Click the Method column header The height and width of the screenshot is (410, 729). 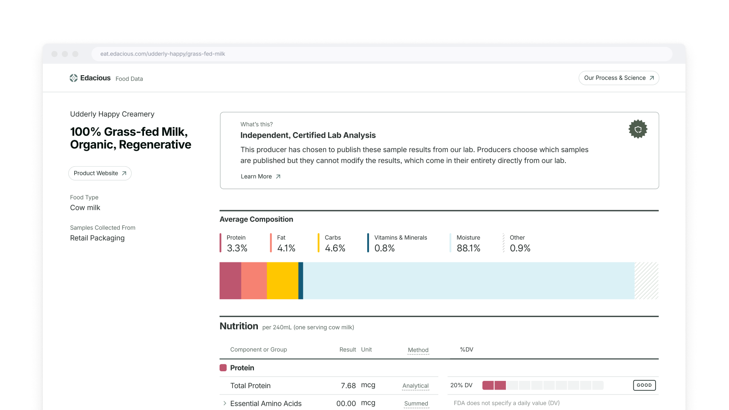pyautogui.click(x=418, y=350)
